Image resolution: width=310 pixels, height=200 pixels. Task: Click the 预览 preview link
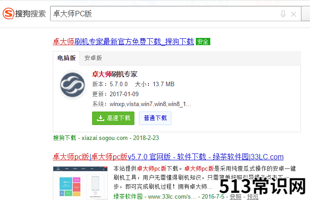pyautogui.click(x=253, y=196)
